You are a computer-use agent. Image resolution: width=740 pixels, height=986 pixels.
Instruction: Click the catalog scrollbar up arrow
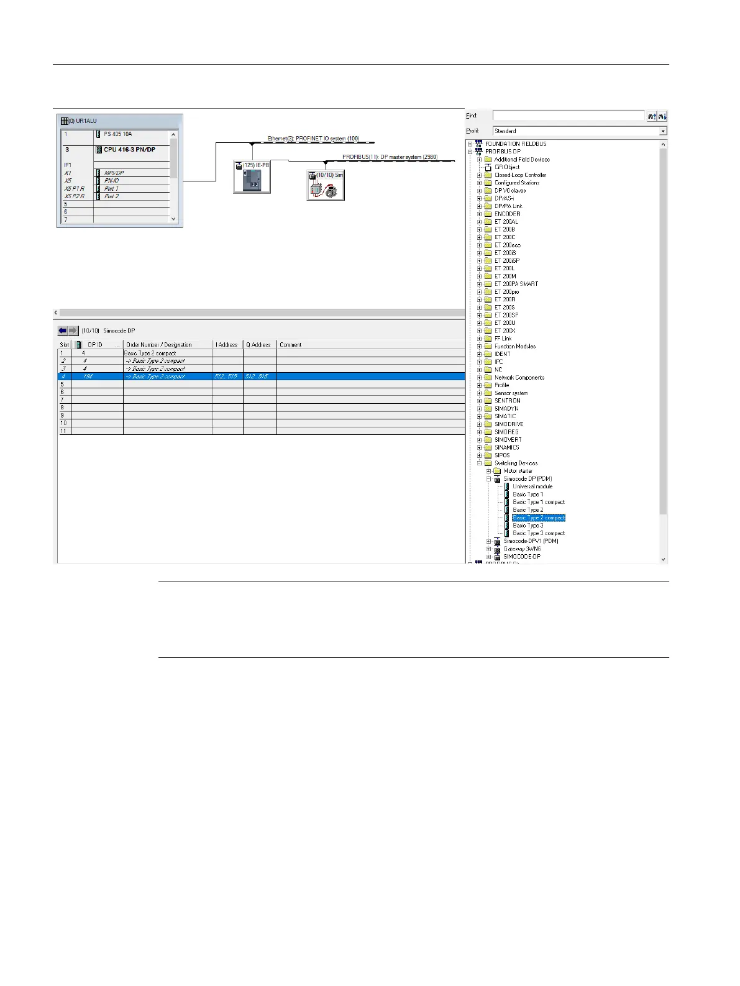point(663,144)
